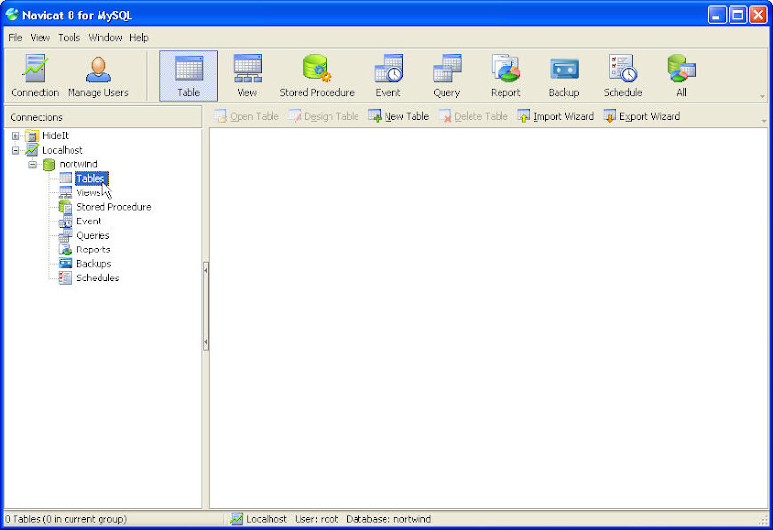Select Stored Procedure node in tree

tap(113, 207)
